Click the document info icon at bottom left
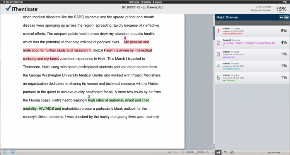 [5, 152]
